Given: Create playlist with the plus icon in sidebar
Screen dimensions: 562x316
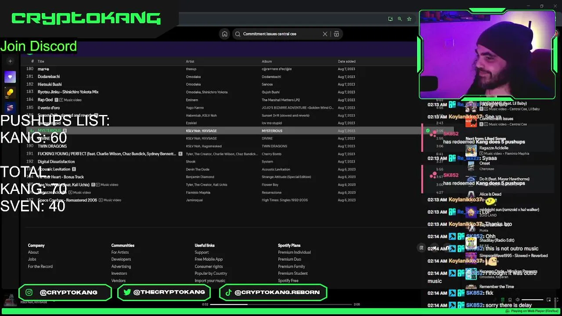Looking at the screenshot, I should tap(10, 61).
